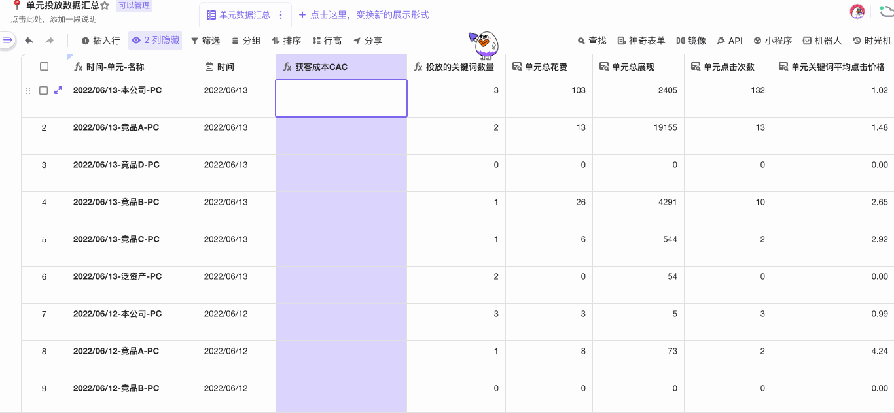Image resolution: width=894 pixels, height=413 pixels.
Task: Open the 查找 search tool
Action: pos(592,41)
